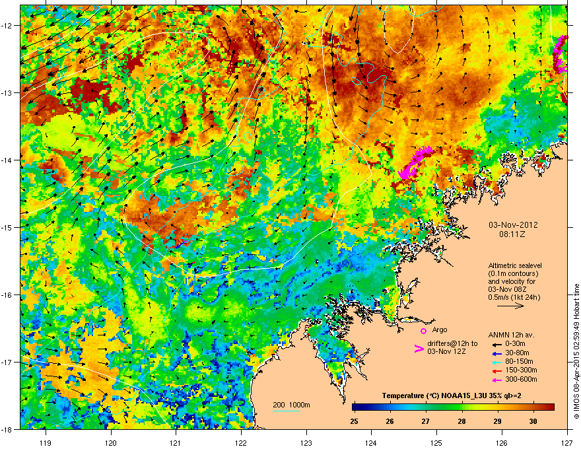This screenshot has width=581, height=449.
Task: Click the 'ANMN 12h av.' heading
Action: 511,335
